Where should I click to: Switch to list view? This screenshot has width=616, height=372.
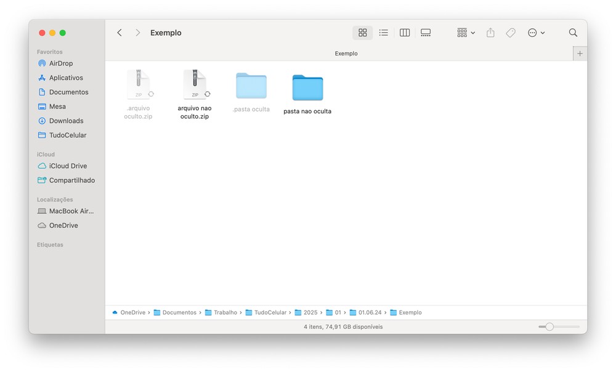tap(383, 33)
